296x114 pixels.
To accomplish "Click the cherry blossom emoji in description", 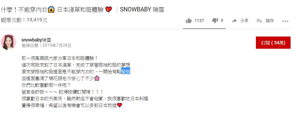I will [x=97, y=78].
